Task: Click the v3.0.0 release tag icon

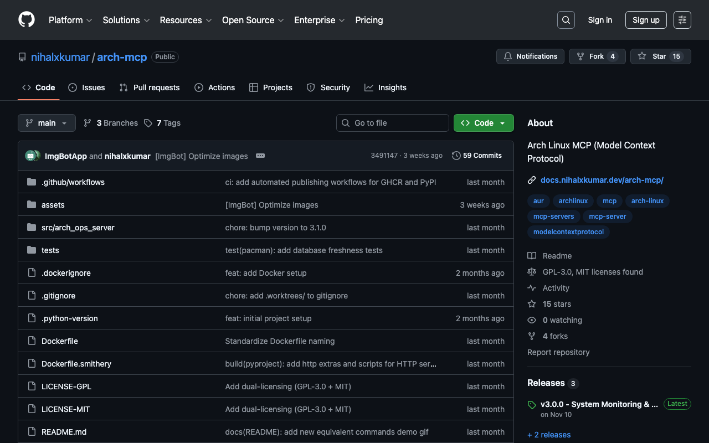Action: tap(532, 405)
